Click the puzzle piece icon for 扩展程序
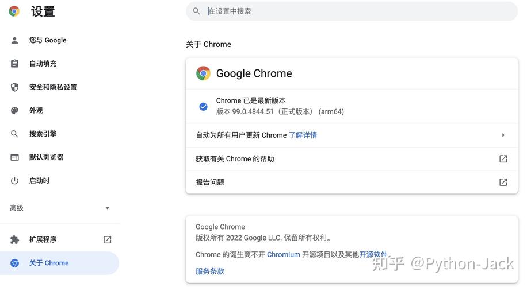 coord(14,239)
